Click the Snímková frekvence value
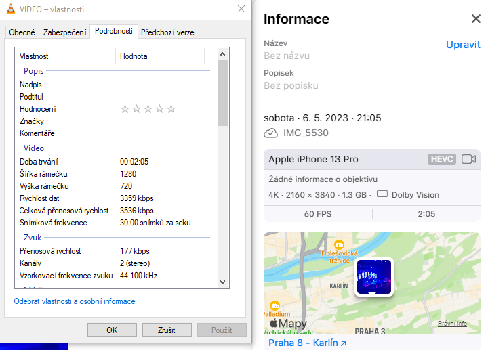This screenshot has height=350, width=488. pyautogui.click(x=159, y=223)
